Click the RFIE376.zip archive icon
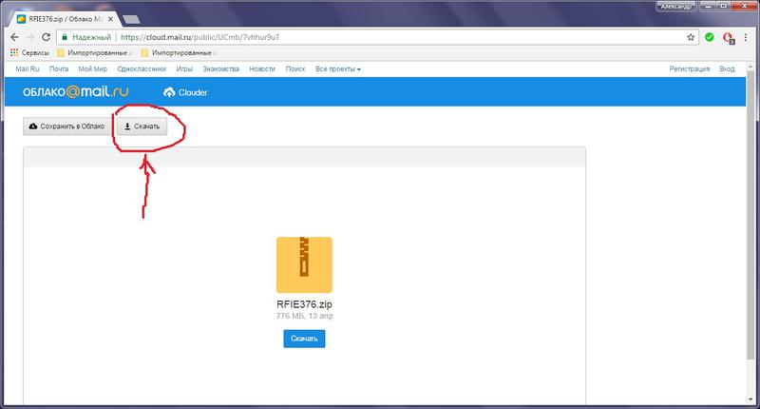The height and width of the screenshot is (409, 760). 304,265
